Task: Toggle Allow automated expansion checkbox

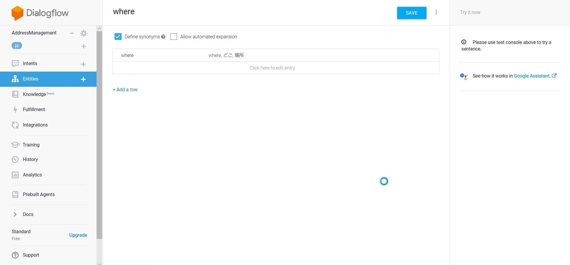Action: click(x=173, y=37)
